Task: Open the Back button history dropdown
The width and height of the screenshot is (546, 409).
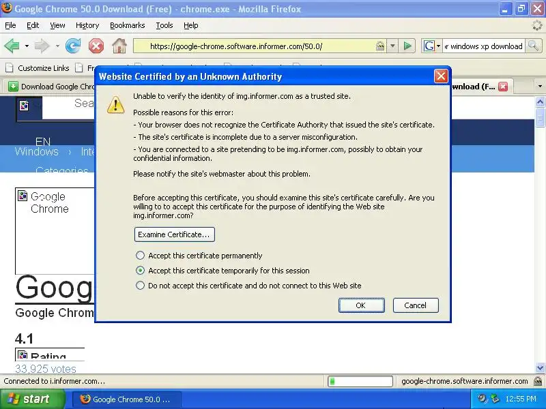Action: click(x=27, y=46)
